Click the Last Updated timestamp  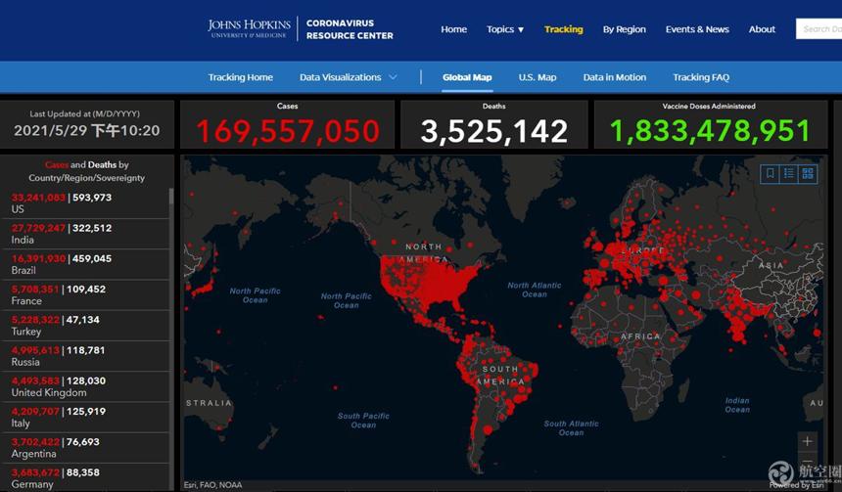(86, 130)
